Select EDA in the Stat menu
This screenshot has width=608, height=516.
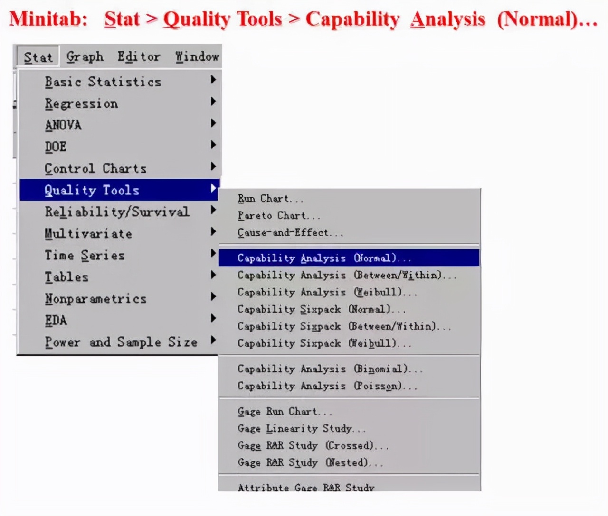click(x=119, y=321)
